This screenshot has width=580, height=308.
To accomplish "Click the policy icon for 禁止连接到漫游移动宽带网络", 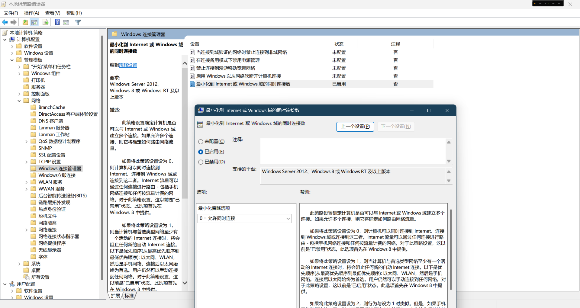I will coord(192,68).
